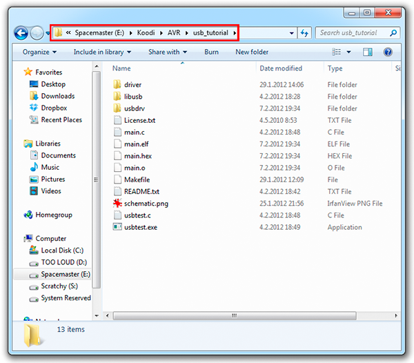Click the Burn toolbar button

pos(211,52)
